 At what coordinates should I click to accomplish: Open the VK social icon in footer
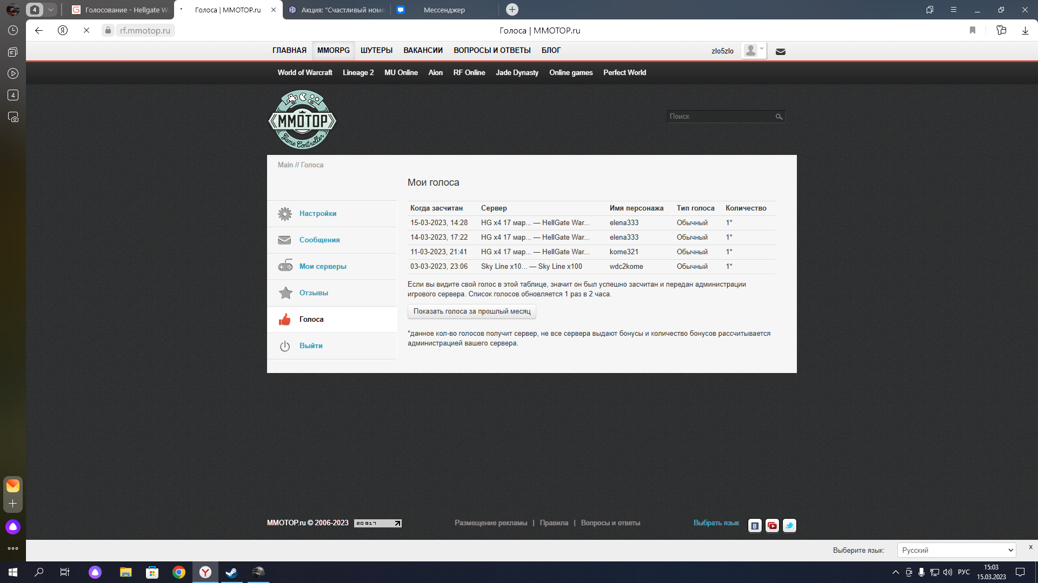click(x=755, y=525)
